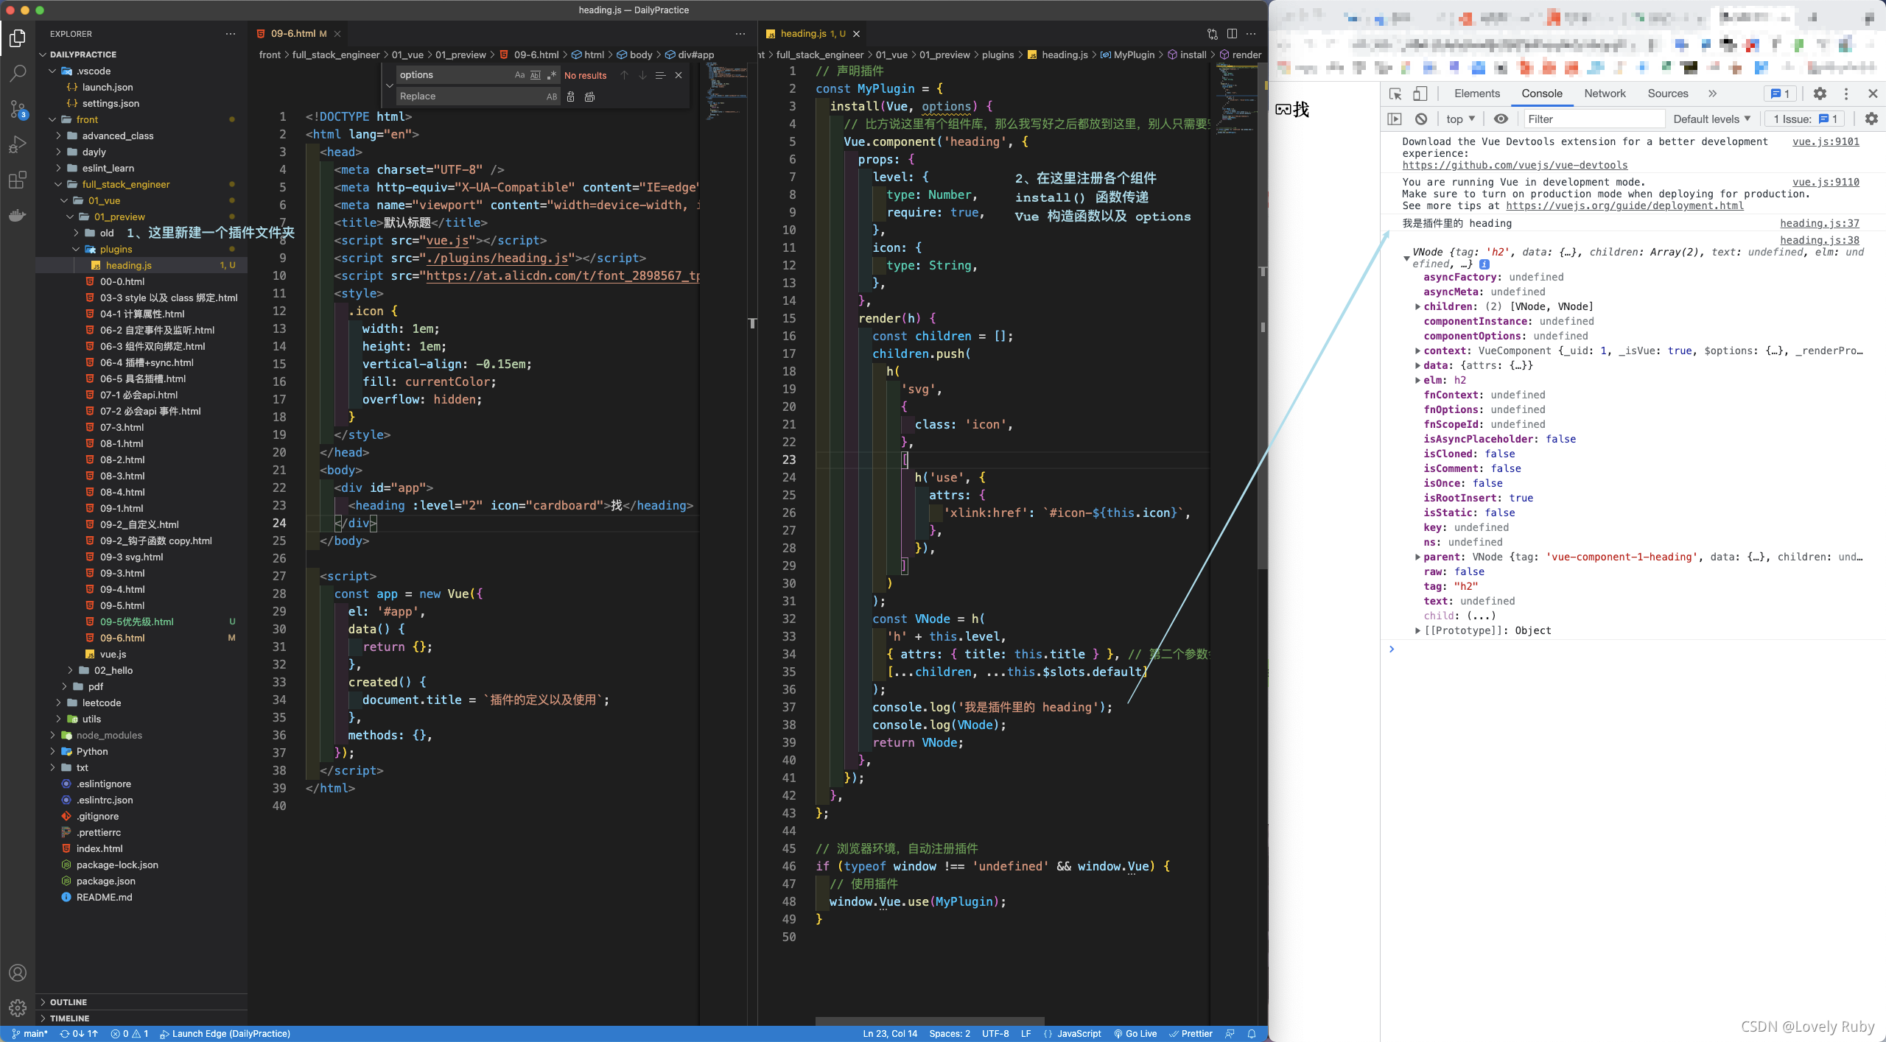
Task: Click DevTools inspect element picker icon
Action: [1395, 94]
